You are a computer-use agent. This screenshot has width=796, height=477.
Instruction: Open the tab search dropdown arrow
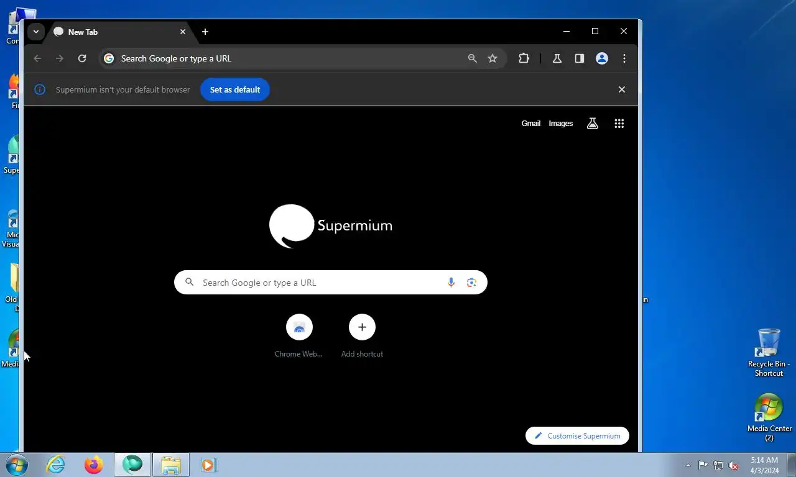pos(36,32)
